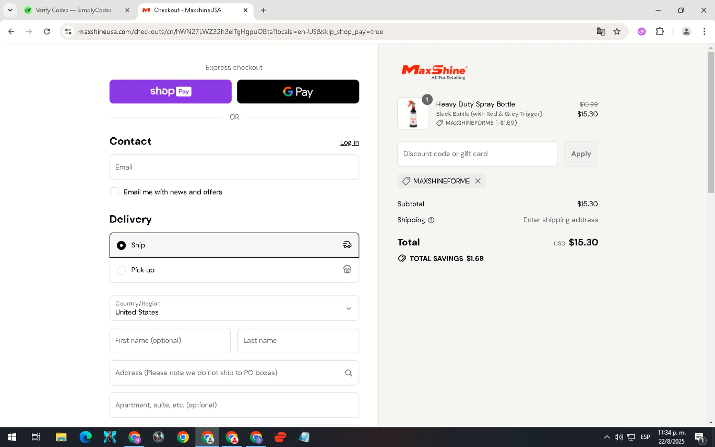Open the SimplyCodes extension icon
Screen dimensions: 715x447
tap(642, 31)
